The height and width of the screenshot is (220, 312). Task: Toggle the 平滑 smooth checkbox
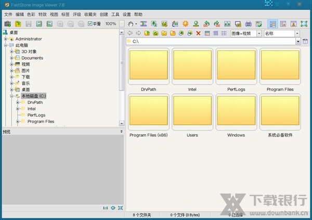[90, 24]
